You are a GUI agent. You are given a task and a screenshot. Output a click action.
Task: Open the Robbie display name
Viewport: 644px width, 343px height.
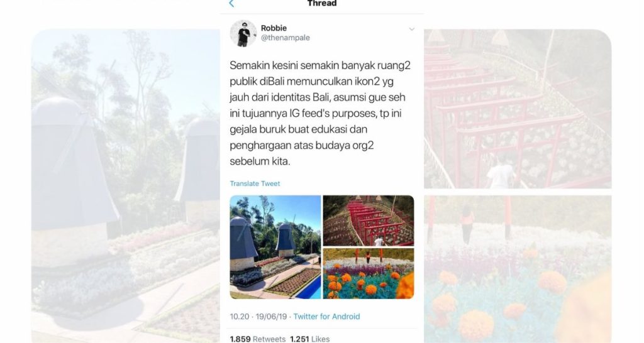pyautogui.click(x=274, y=28)
